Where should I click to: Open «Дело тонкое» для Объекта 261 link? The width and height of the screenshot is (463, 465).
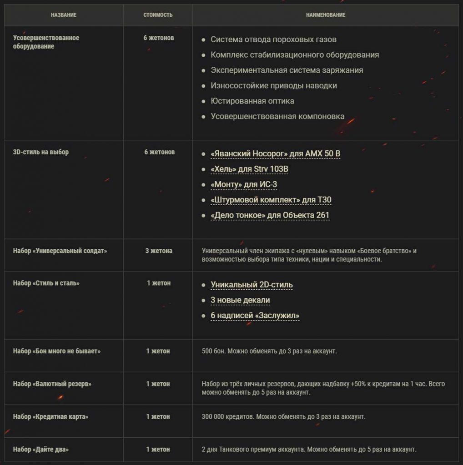pyautogui.click(x=270, y=215)
